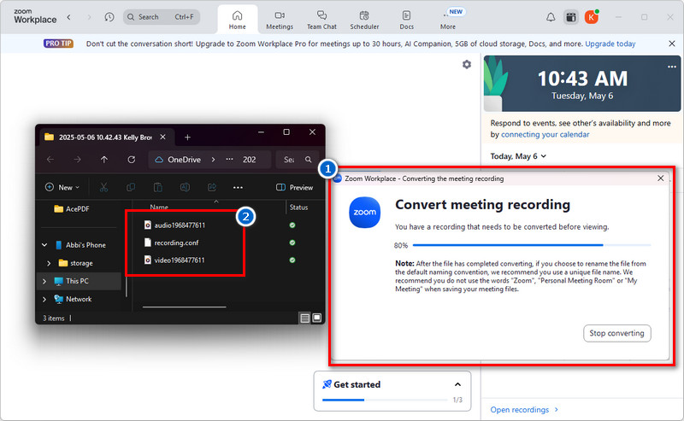Open the Team Chat tab
Screen dimensions: 684x421
[321, 20]
